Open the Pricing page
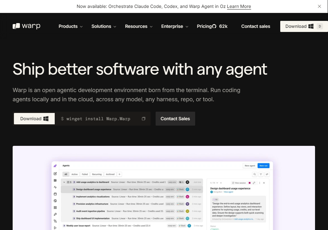328x230 pixels. click(204, 26)
